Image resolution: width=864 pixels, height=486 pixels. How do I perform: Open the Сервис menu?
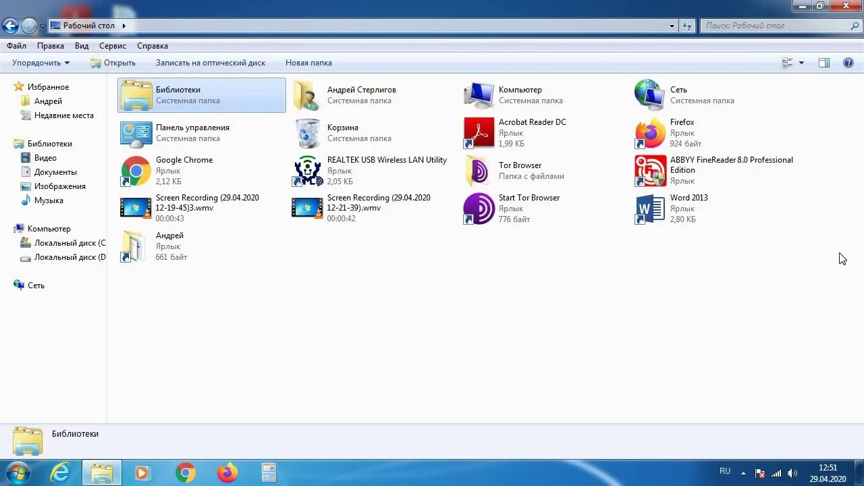pyautogui.click(x=112, y=46)
